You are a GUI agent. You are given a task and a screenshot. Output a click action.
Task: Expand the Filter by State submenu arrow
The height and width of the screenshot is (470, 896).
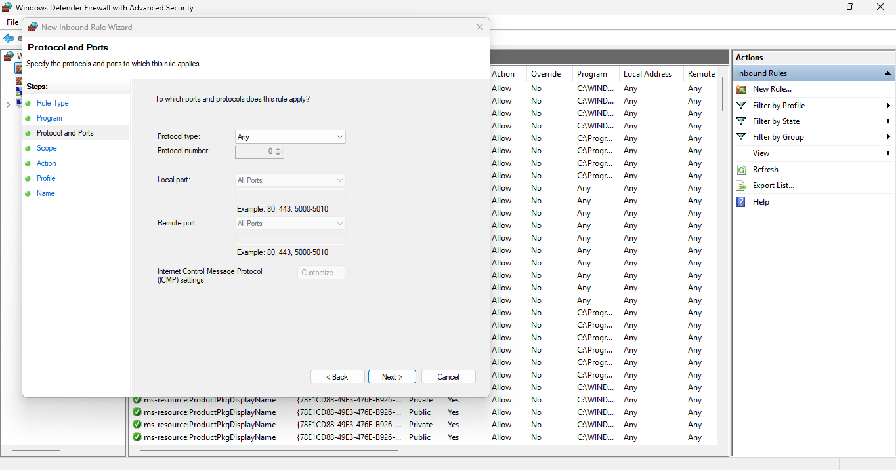(x=888, y=121)
